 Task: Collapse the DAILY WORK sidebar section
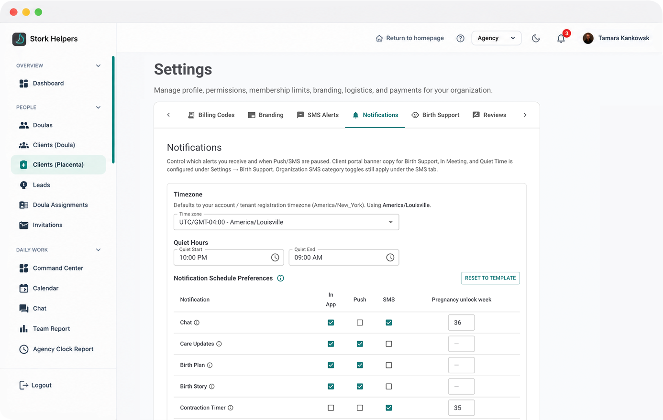tap(98, 250)
